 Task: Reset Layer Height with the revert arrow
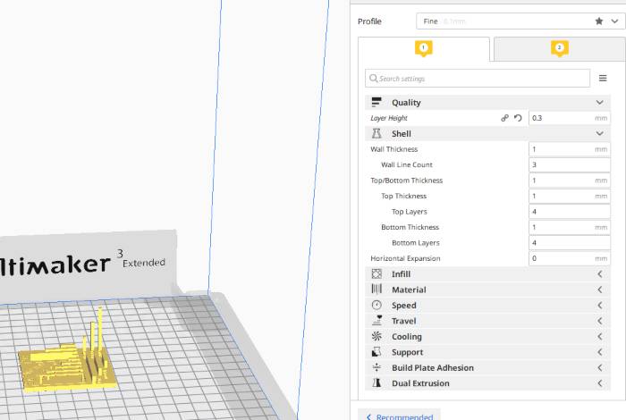518,118
